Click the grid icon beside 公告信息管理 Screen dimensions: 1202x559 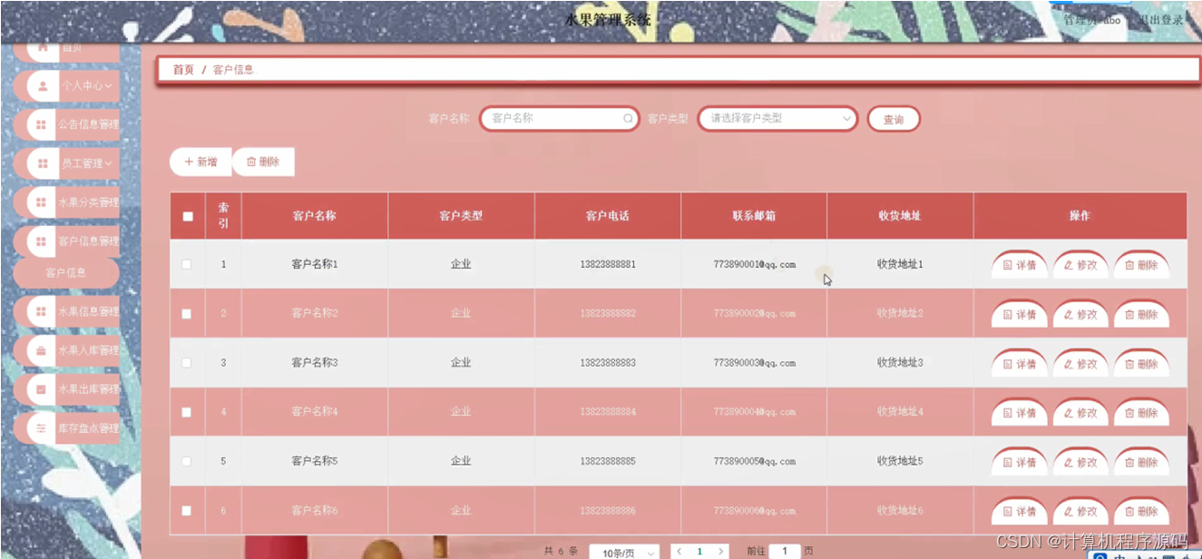42,124
